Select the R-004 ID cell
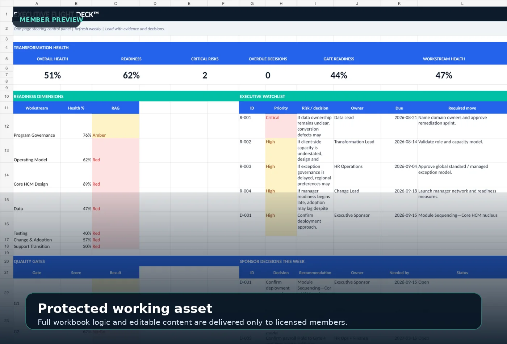507x344 pixels. tap(252, 200)
